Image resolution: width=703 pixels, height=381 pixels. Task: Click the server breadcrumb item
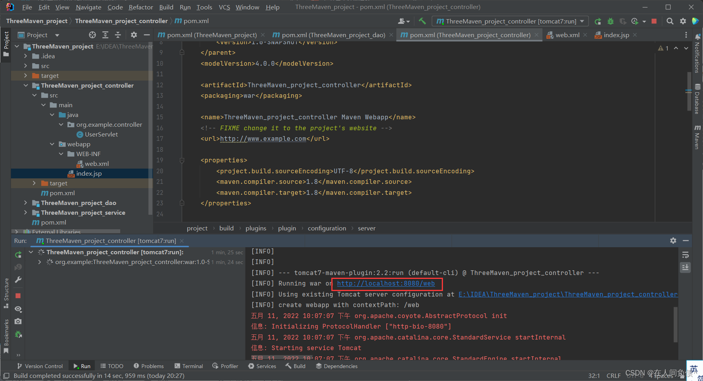coord(367,228)
